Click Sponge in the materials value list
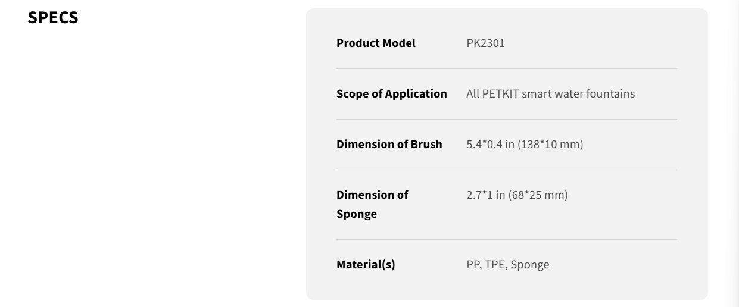This screenshot has height=307, width=739. [530, 264]
